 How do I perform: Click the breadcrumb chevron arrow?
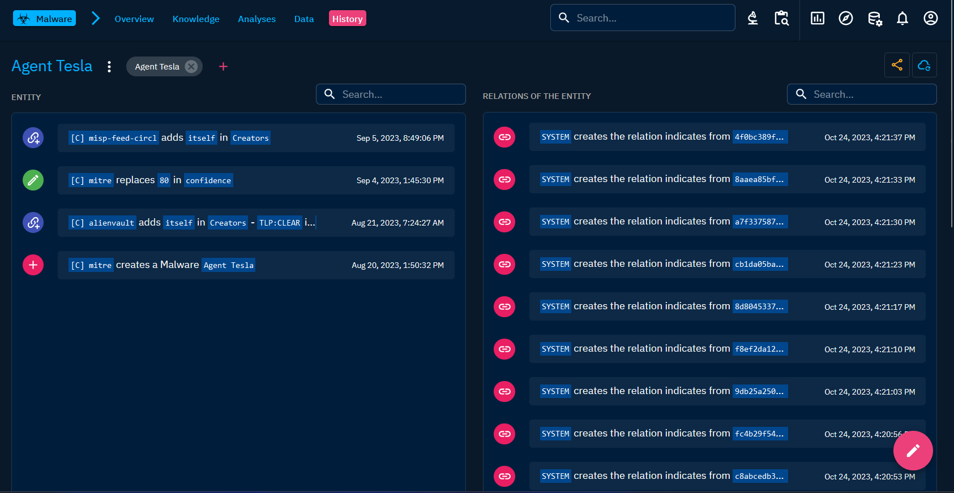coord(96,19)
